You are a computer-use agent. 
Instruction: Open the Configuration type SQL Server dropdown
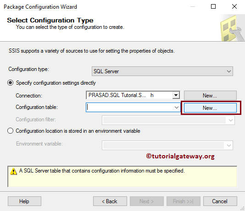(x=162, y=71)
